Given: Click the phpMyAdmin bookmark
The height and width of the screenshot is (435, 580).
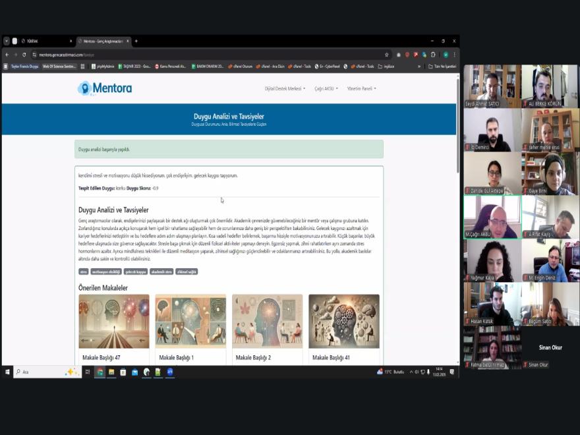Looking at the screenshot, I should [103, 67].
